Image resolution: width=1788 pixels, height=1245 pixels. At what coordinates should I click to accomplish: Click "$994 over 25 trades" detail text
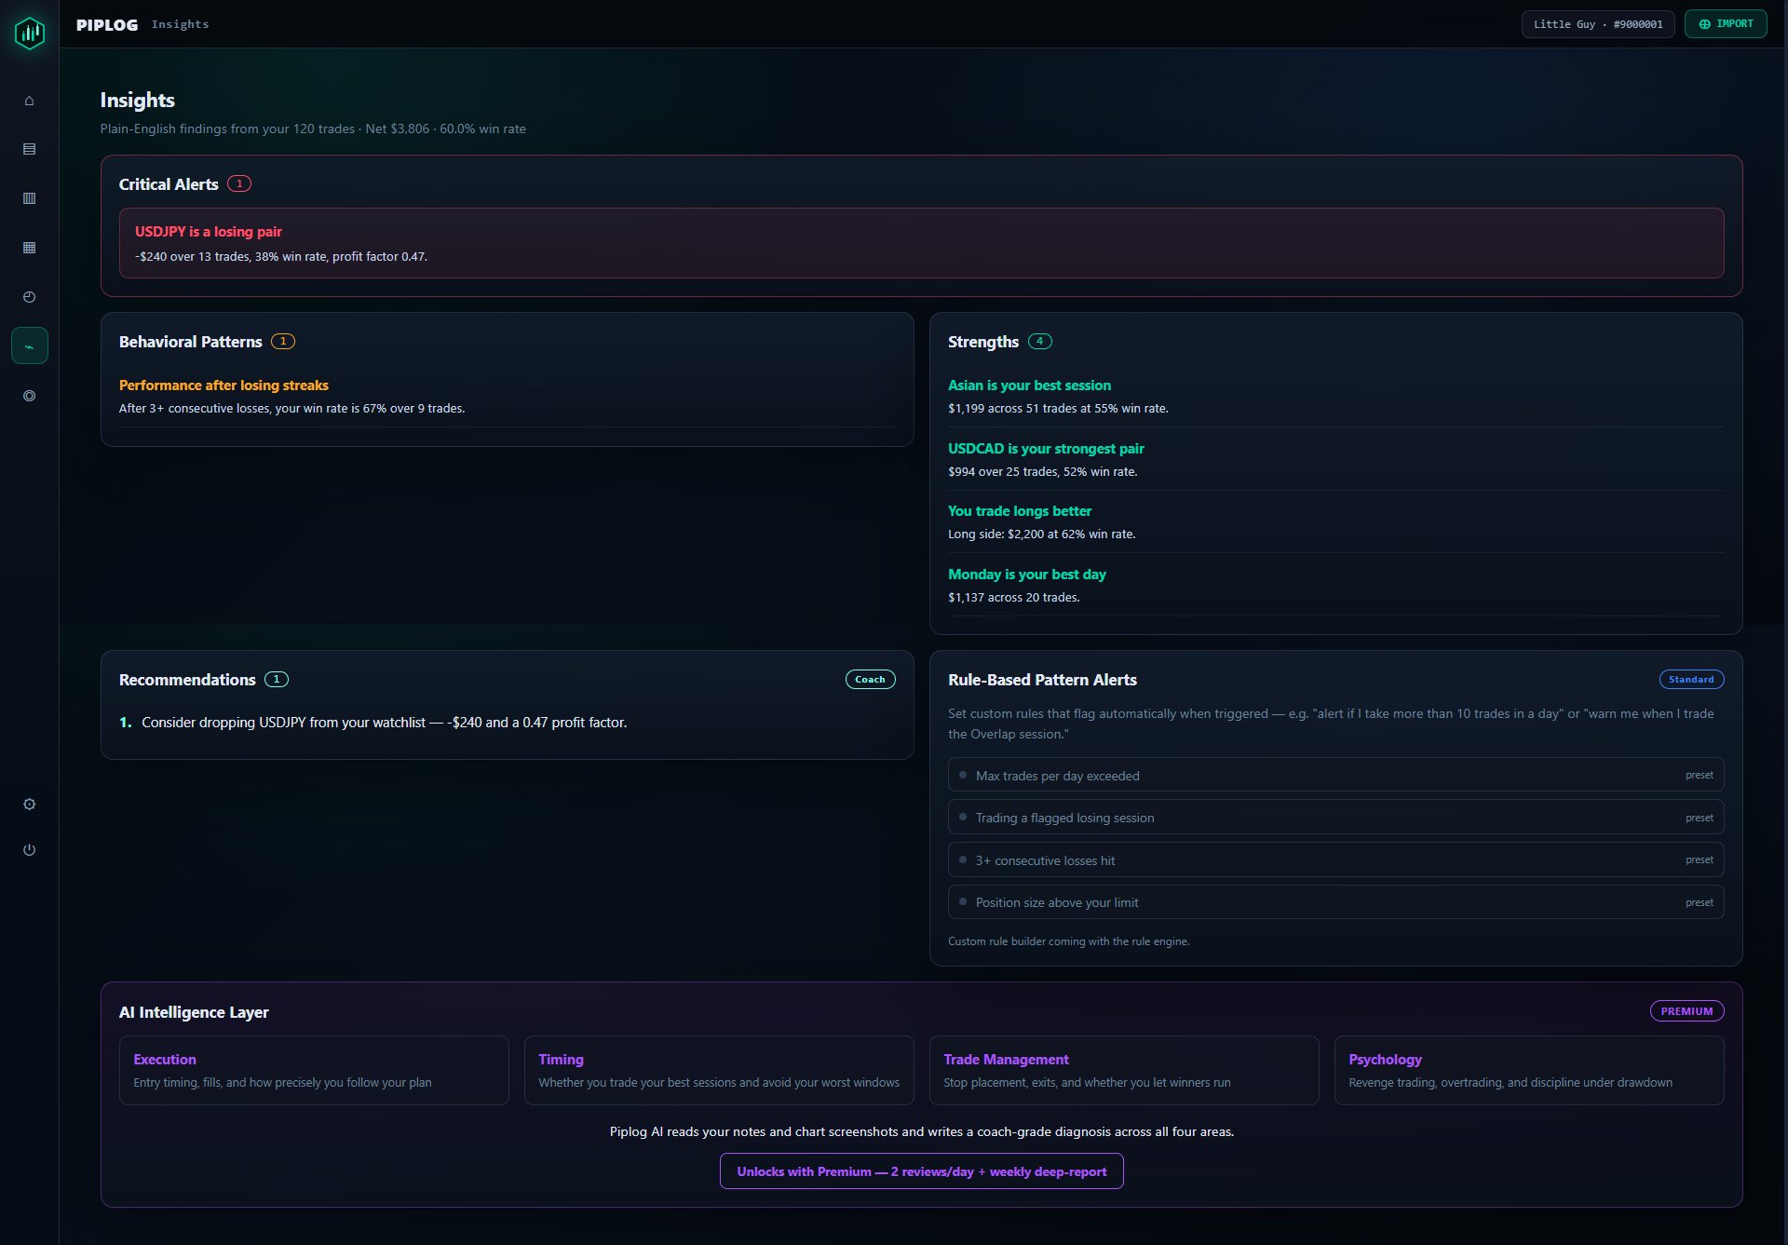point(1043,472)
